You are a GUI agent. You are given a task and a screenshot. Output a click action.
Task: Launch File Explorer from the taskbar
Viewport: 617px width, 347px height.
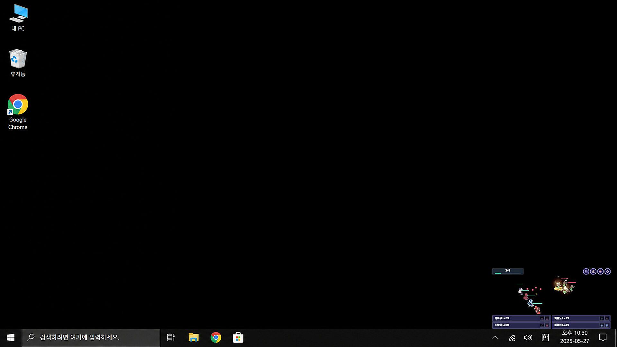tap(193, 337)
